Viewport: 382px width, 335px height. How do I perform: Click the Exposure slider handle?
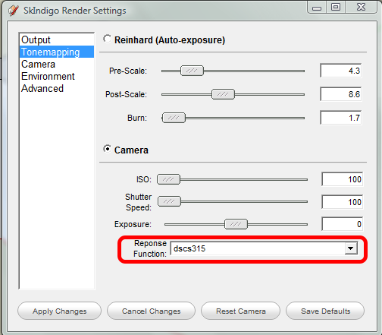point(236,224)
